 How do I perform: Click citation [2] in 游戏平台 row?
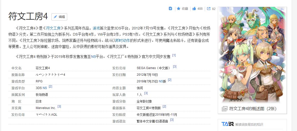[x=50, y=87]
